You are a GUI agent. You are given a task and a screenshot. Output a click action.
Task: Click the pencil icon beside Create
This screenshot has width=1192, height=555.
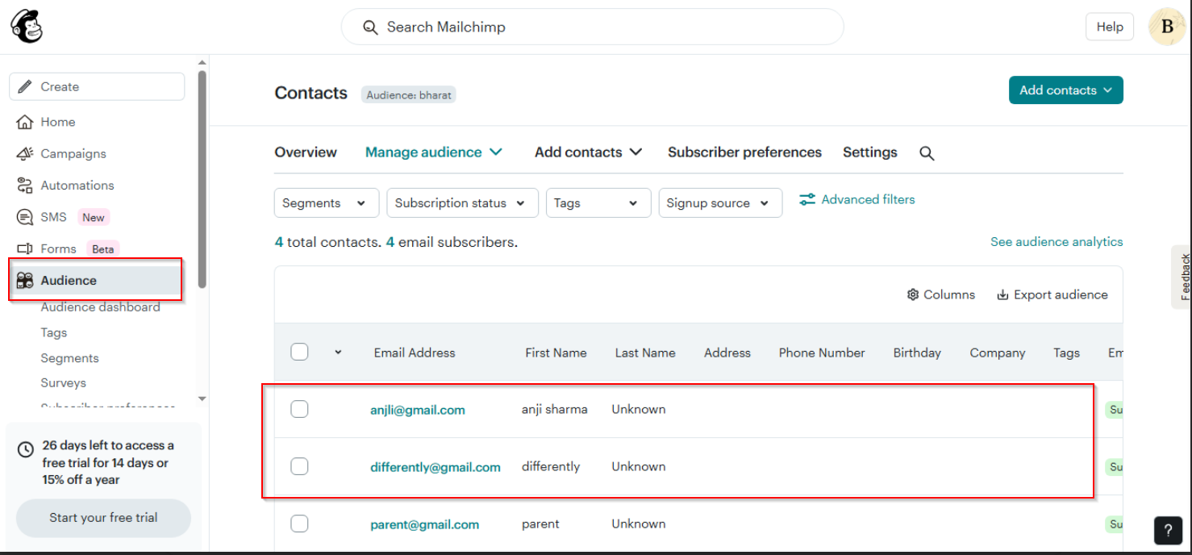(x=25, y=86)
